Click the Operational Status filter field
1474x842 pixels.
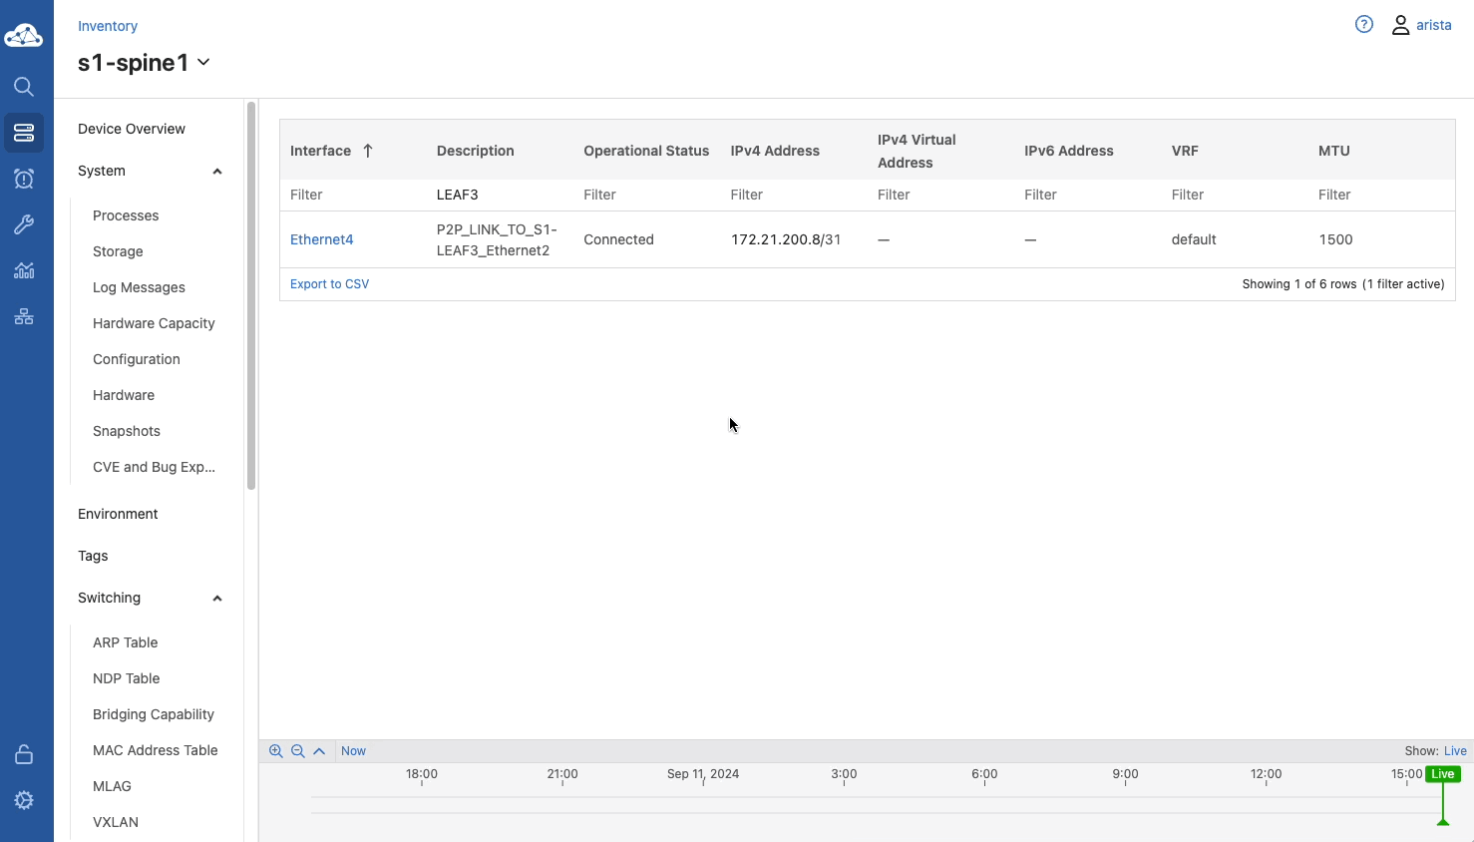tap(645, 195)
